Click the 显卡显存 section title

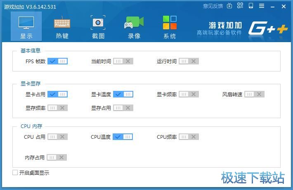pyautogui.click(x=31, y=83)
